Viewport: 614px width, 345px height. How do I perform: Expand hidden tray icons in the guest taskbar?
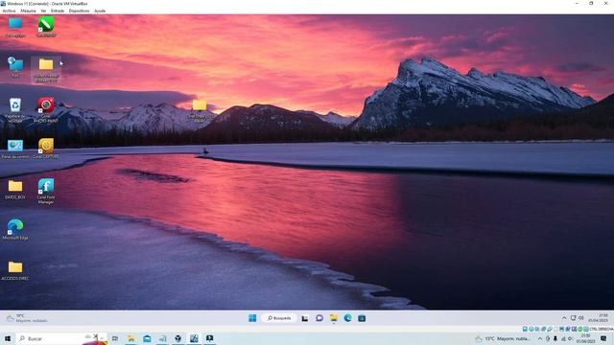(564, 318)
